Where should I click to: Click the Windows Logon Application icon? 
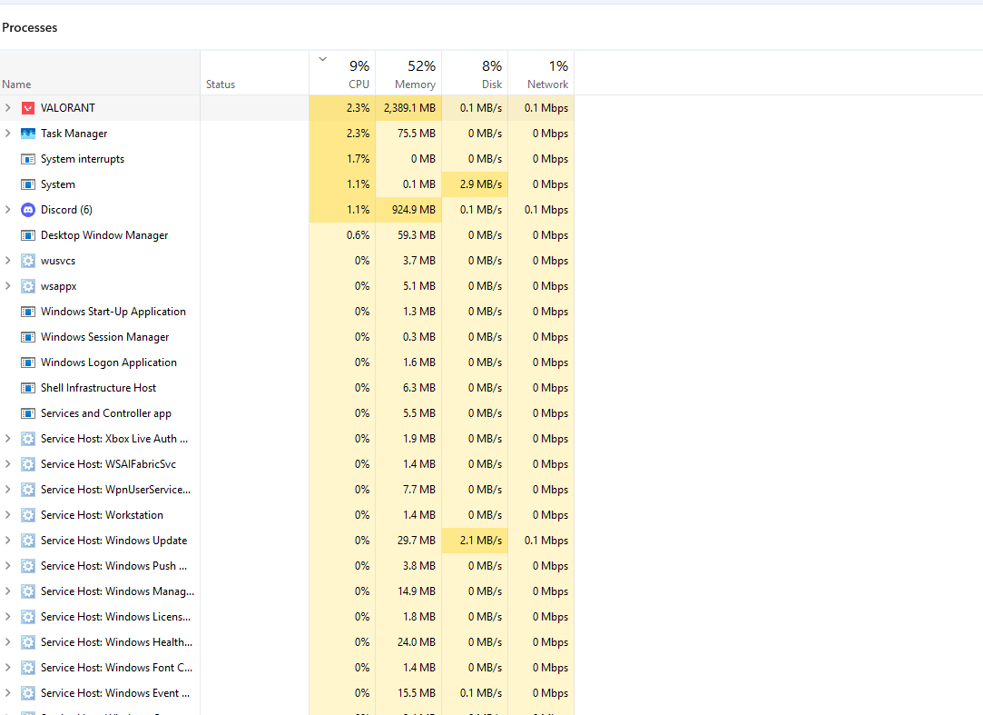pos(27,362)
